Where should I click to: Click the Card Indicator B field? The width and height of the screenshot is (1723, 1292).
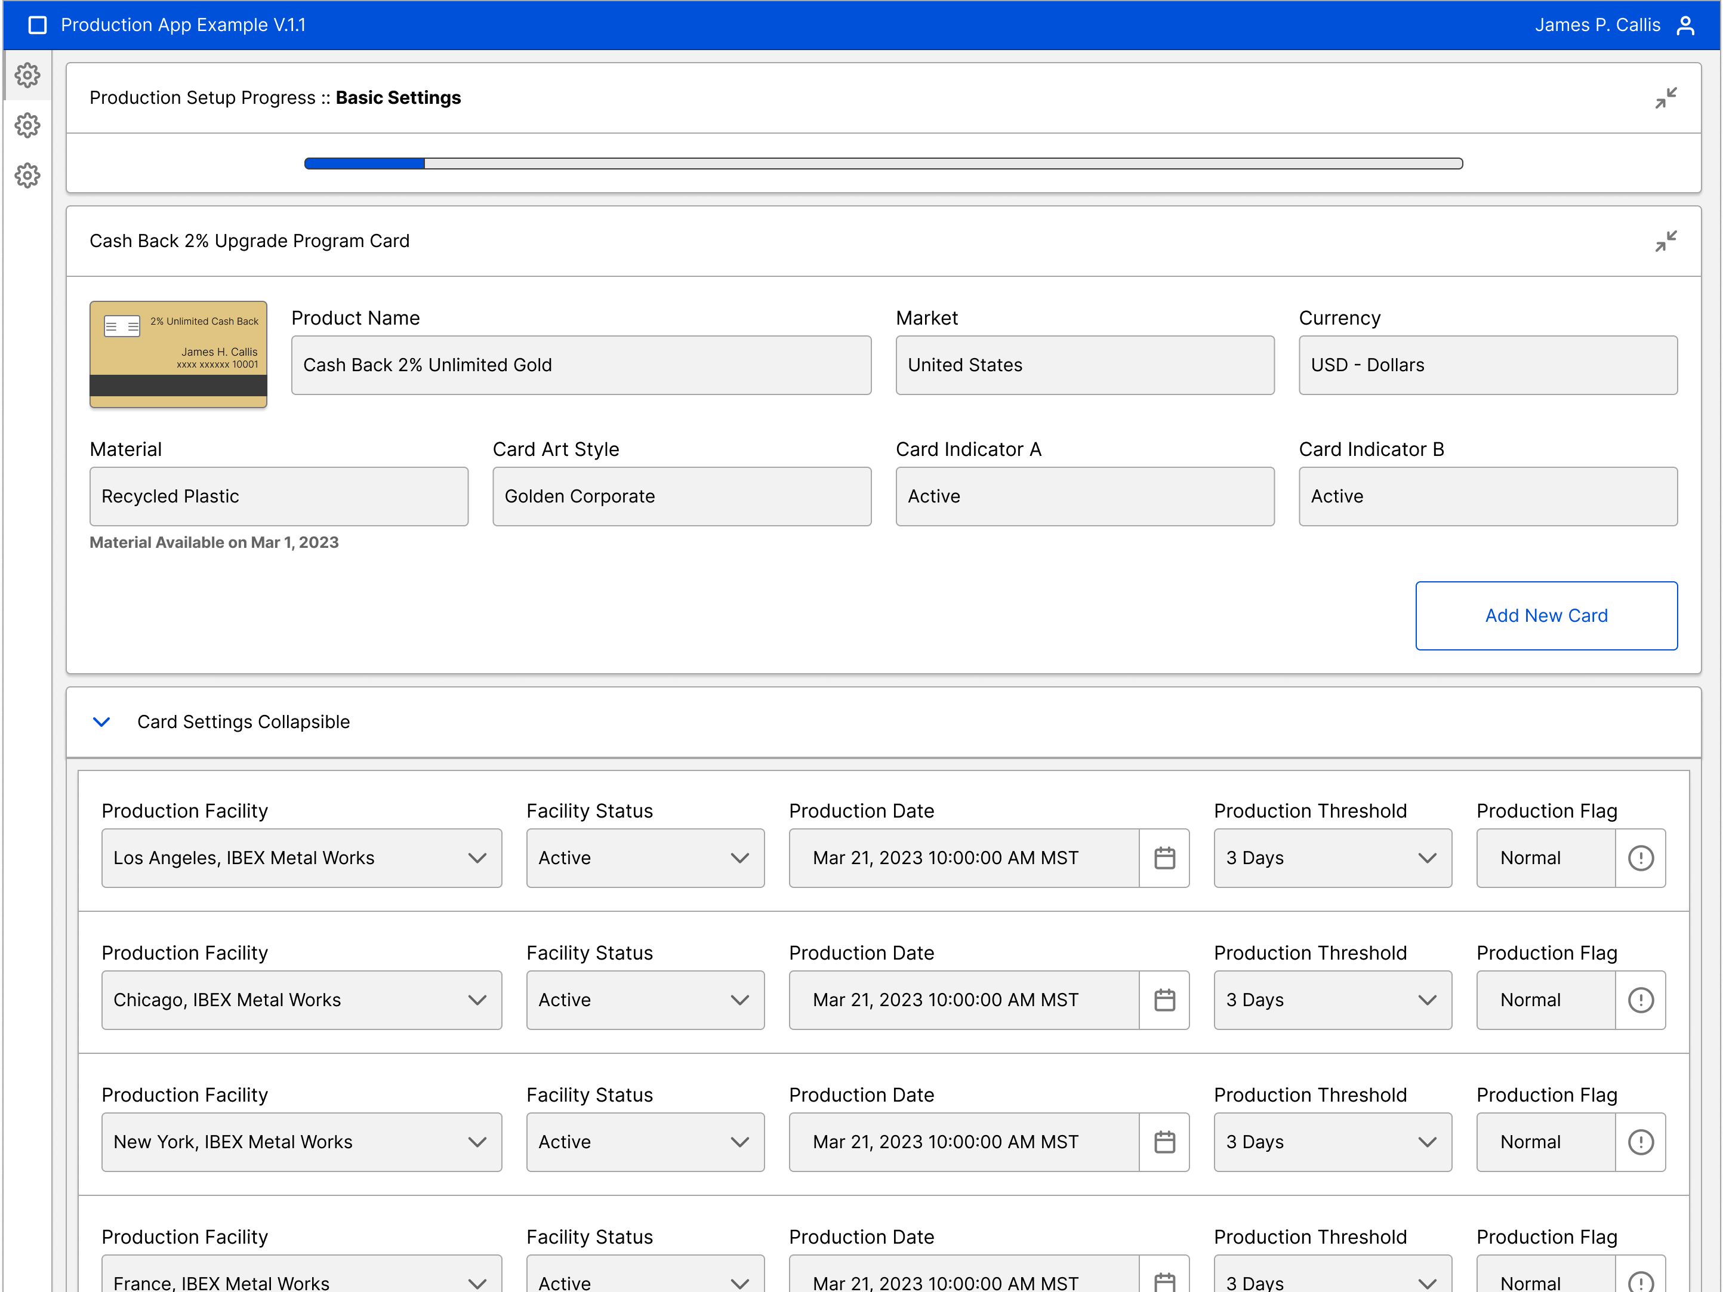(1488, 497)
